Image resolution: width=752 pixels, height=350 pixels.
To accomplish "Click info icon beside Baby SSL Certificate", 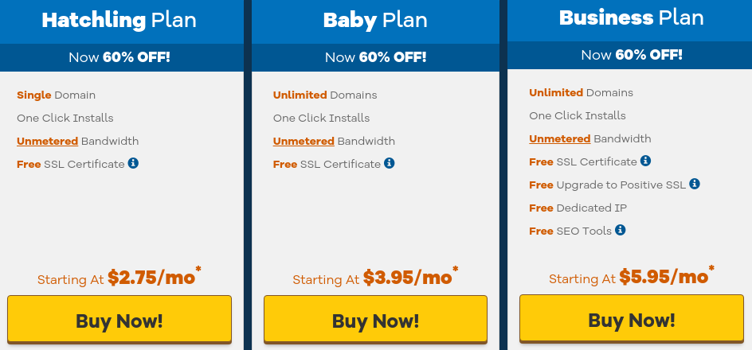I will point(390,163).
